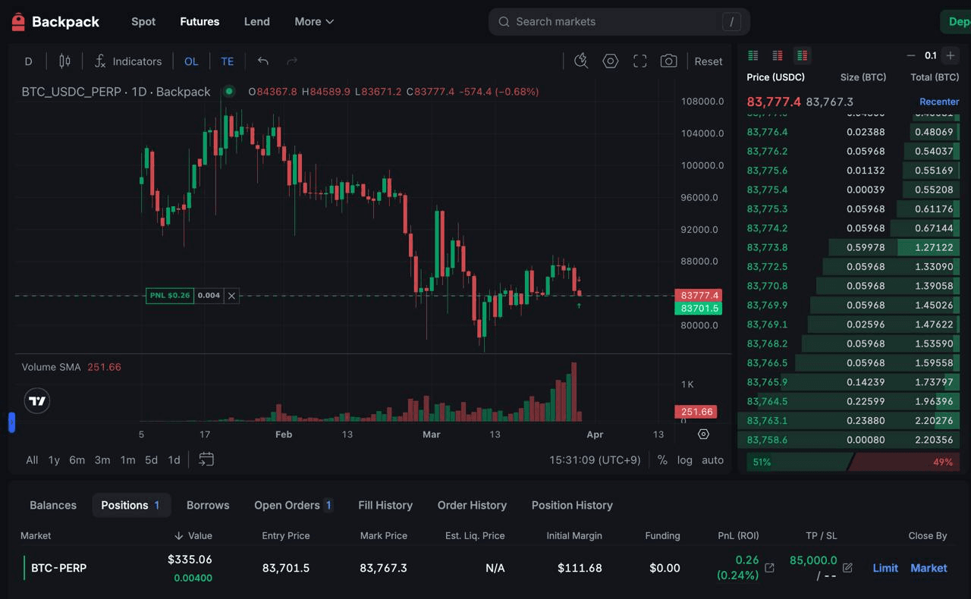971x599 pixels.
Task: Switch to the Borrows tab
Action: tap(208, 505)
